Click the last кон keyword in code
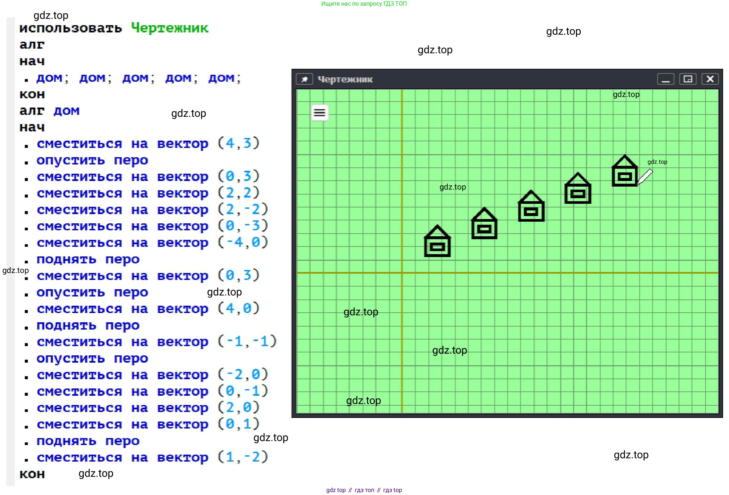729x495 pixels. pos(32,474)
